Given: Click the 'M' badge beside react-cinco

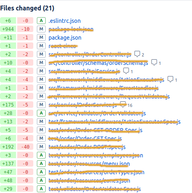Looking at the screenshot, I should coord(41,46).
